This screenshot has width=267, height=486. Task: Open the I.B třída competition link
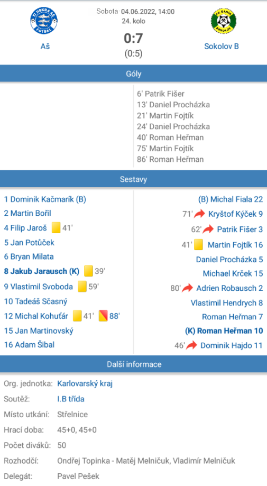tap(71, 399)
